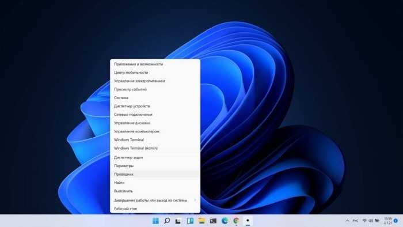This screenshot has height=227, width=403.
Task: Click the notification badge in tray
Action: tap(396, 221)
